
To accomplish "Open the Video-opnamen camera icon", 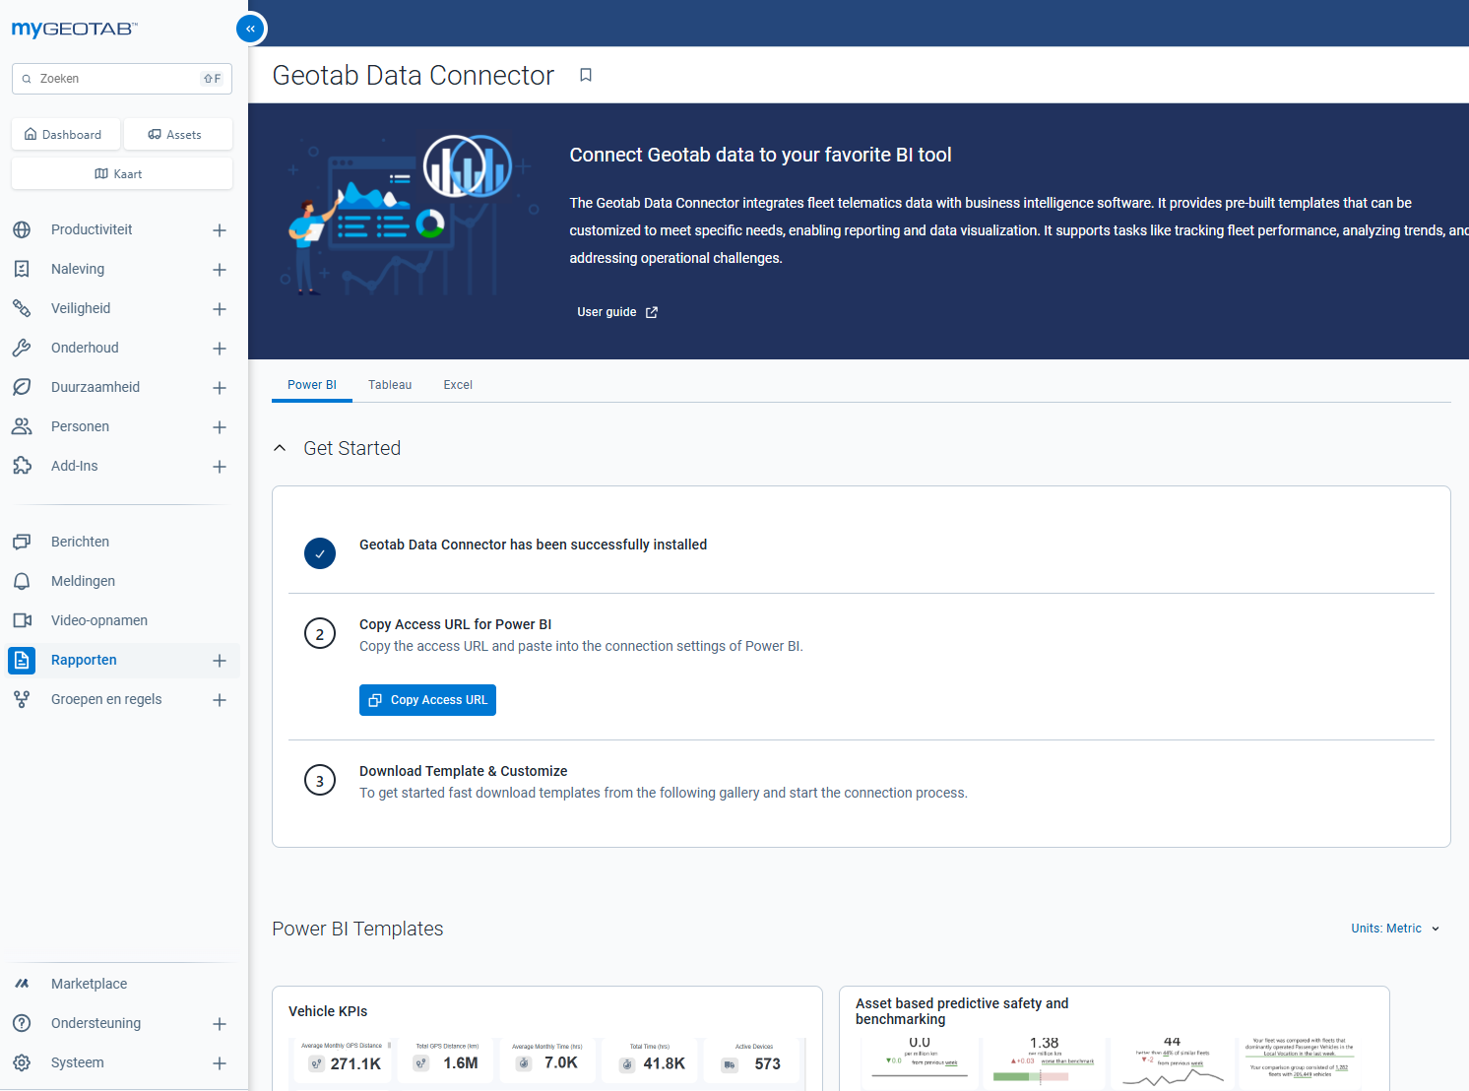I will point(22,620).
